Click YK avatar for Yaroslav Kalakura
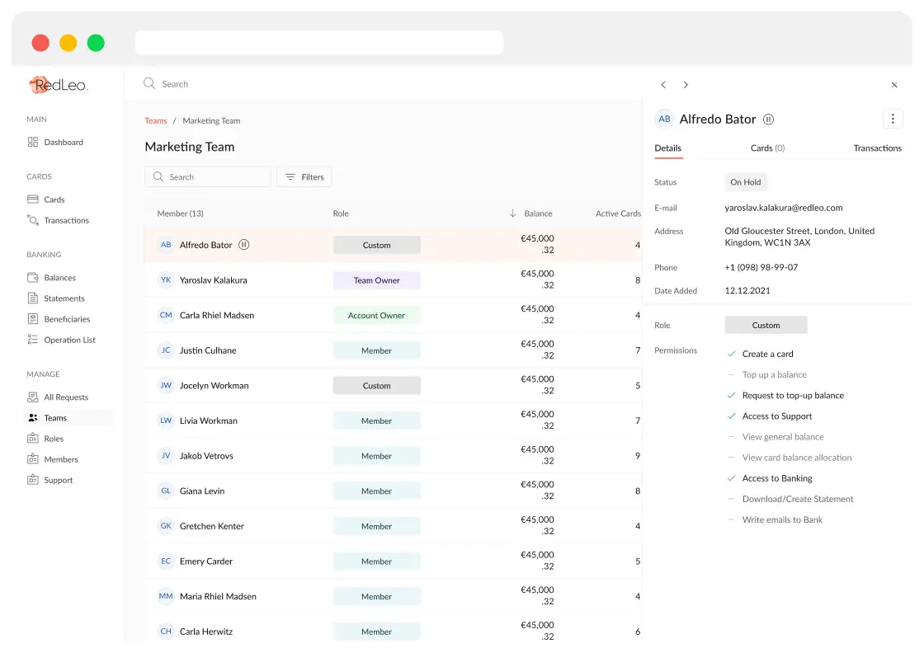This screenshot has height=653, width=924. [166, 280]
